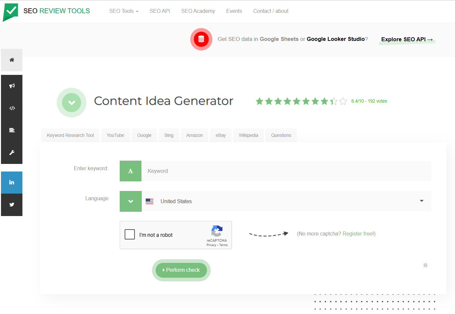Viewport: 455px width, 314px height.
Task: Click the Google Sheets text
Action: pos(279,39)
